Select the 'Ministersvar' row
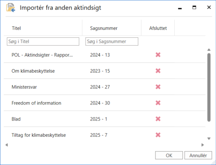 [104, 87]
